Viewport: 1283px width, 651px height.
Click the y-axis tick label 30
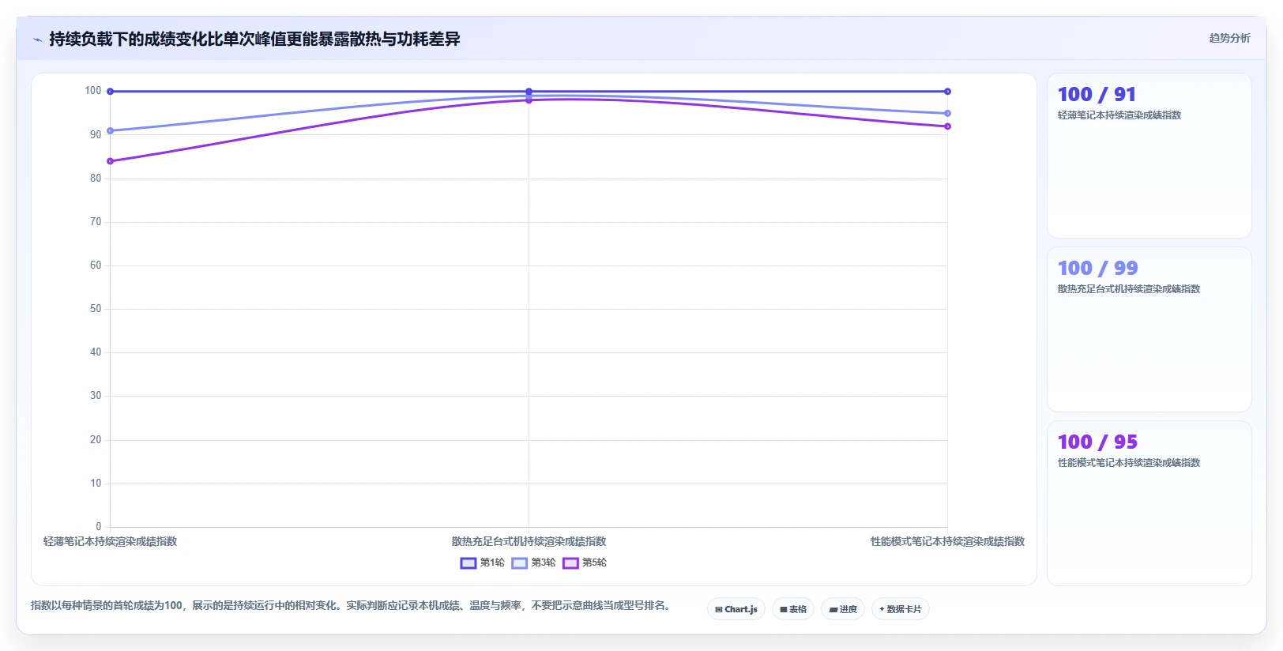pyautogui.click(x=96, y=396)
